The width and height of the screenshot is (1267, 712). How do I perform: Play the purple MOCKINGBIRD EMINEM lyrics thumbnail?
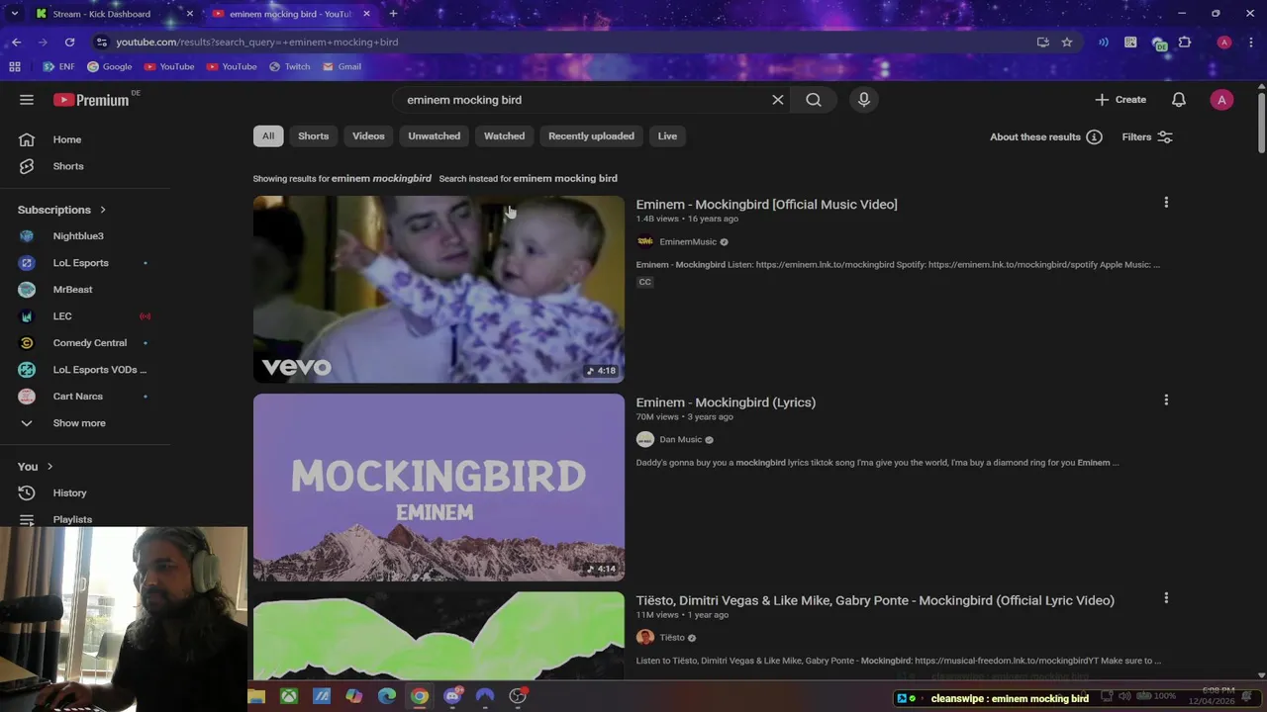click(439, 488)
